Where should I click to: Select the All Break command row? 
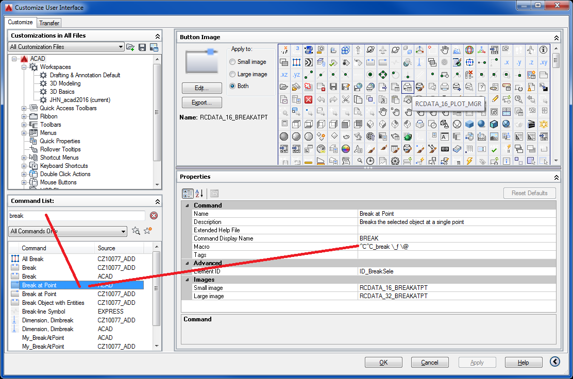tap(76, 259)
